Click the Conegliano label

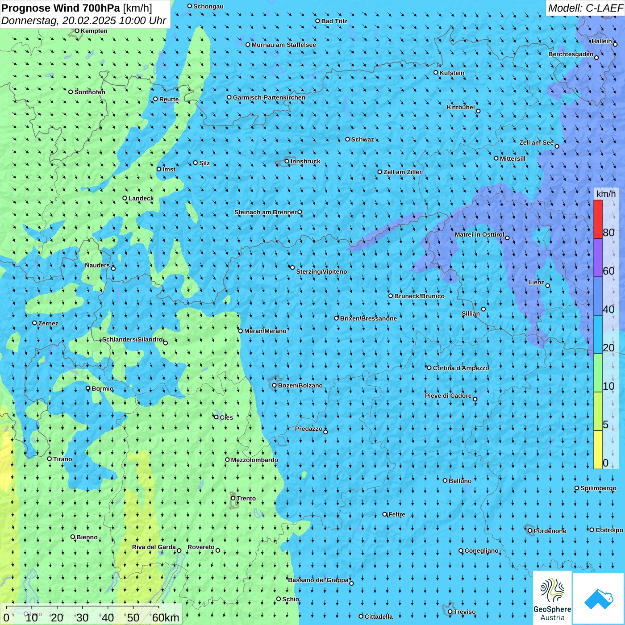click(481, 550)
